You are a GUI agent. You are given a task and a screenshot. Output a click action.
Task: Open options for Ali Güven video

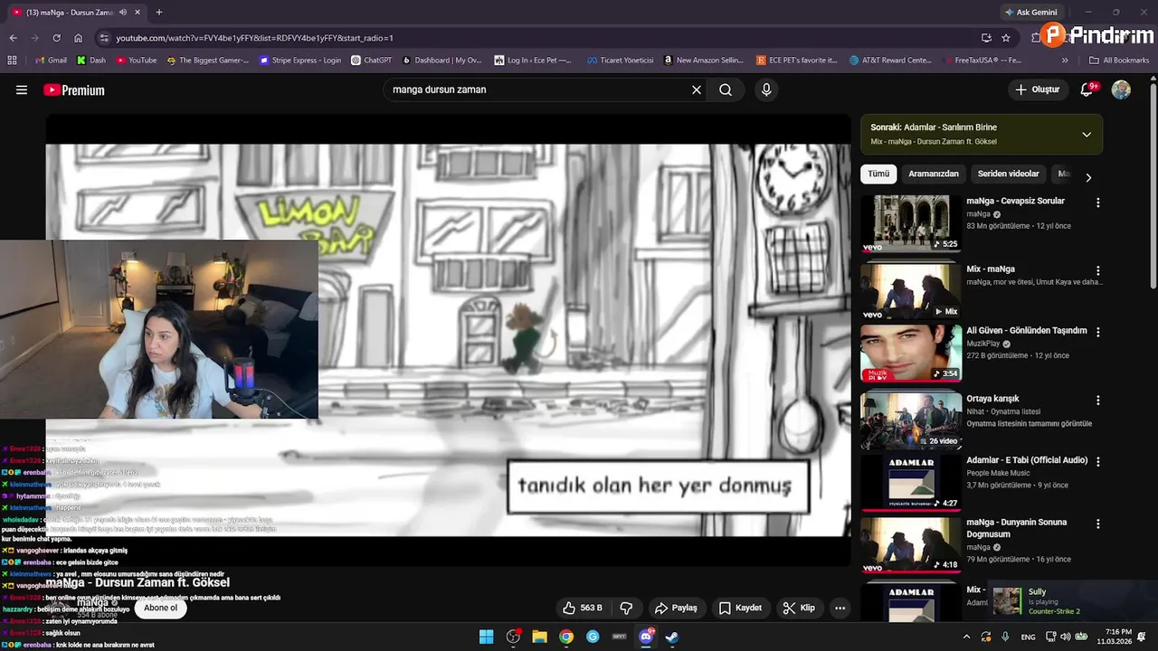click(1098, 332)
